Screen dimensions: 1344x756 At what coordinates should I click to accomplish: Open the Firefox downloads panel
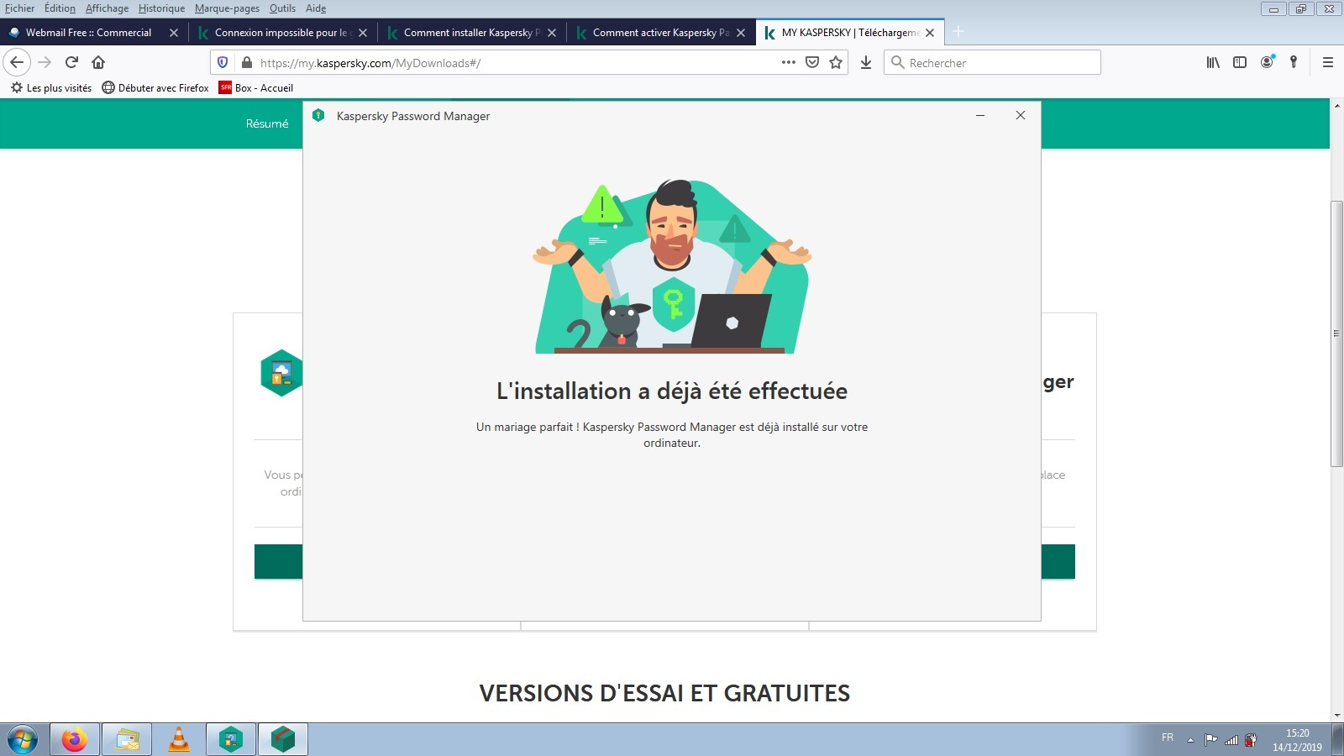(x=866, y=62)
